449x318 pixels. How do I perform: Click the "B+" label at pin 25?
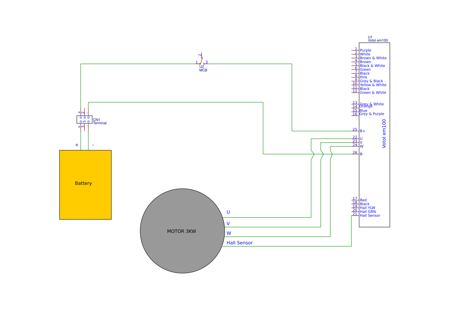[x=363, y=131]
